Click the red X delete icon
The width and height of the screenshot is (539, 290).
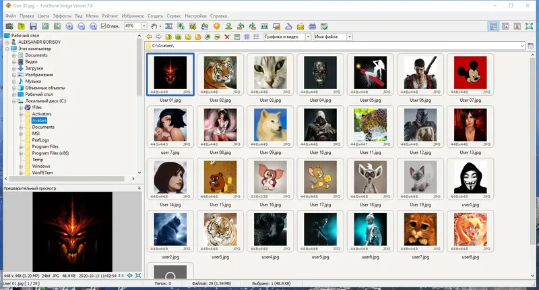coord(226,37)
